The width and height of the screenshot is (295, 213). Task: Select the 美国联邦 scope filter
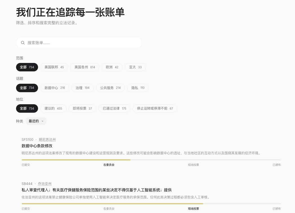[54, 67]
